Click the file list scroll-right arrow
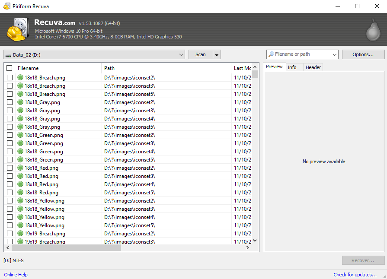 tap(248, 248)
